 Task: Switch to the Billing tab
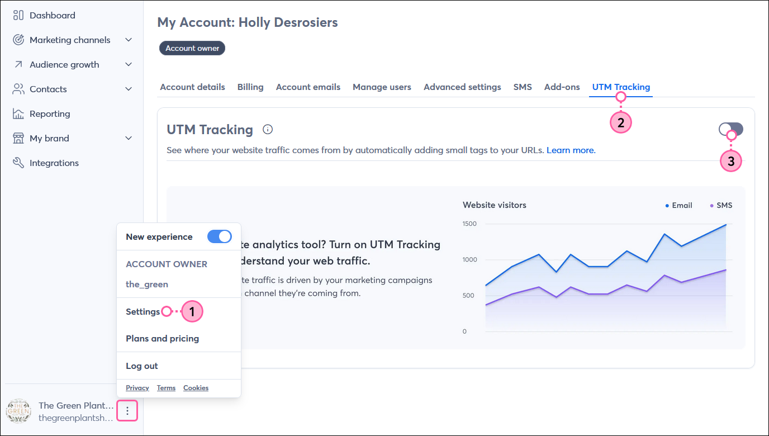pos(250,87)
